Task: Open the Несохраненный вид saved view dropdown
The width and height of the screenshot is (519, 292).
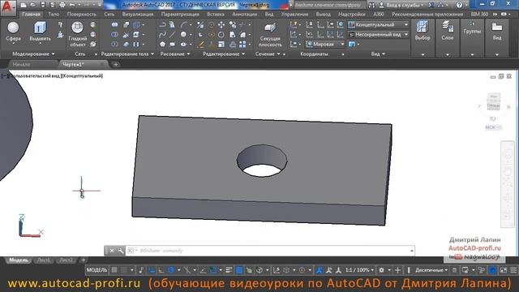Action: point(379,34)
